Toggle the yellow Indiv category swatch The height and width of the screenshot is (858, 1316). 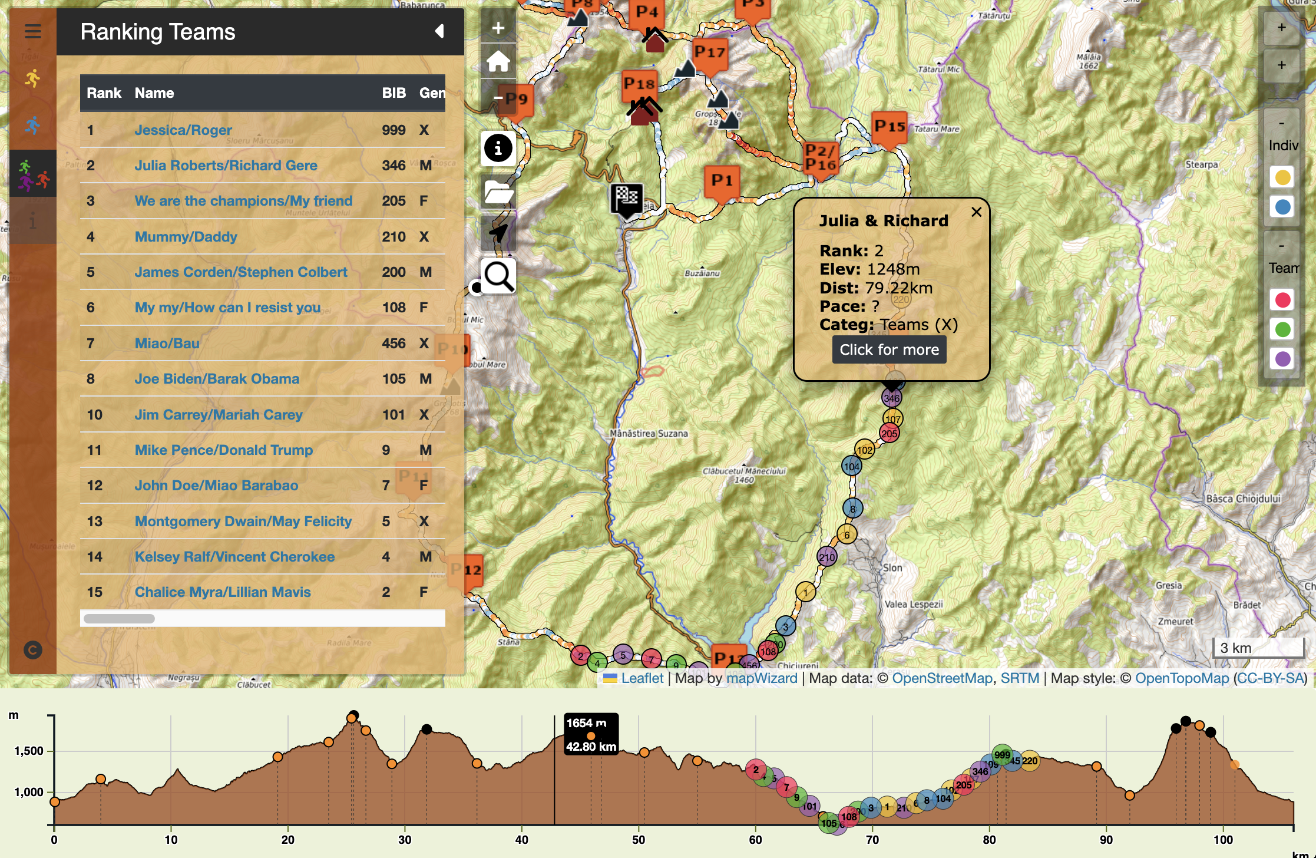[1282, 177]
